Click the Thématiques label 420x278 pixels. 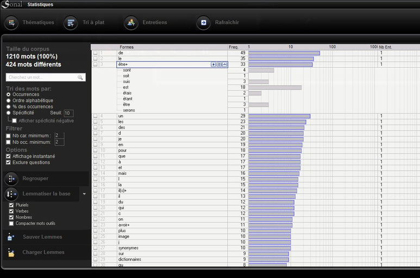pyautogui.click(x=38, y=22)
